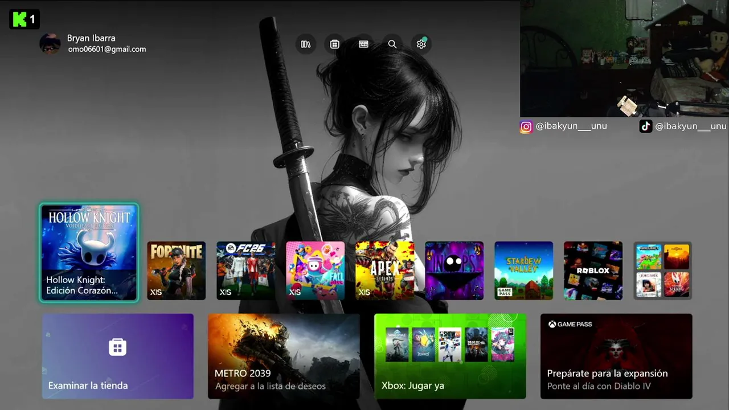Open Bryan Ibarra profile avatar
Viewport: 729px width, 410px height.
coord(50,43)
